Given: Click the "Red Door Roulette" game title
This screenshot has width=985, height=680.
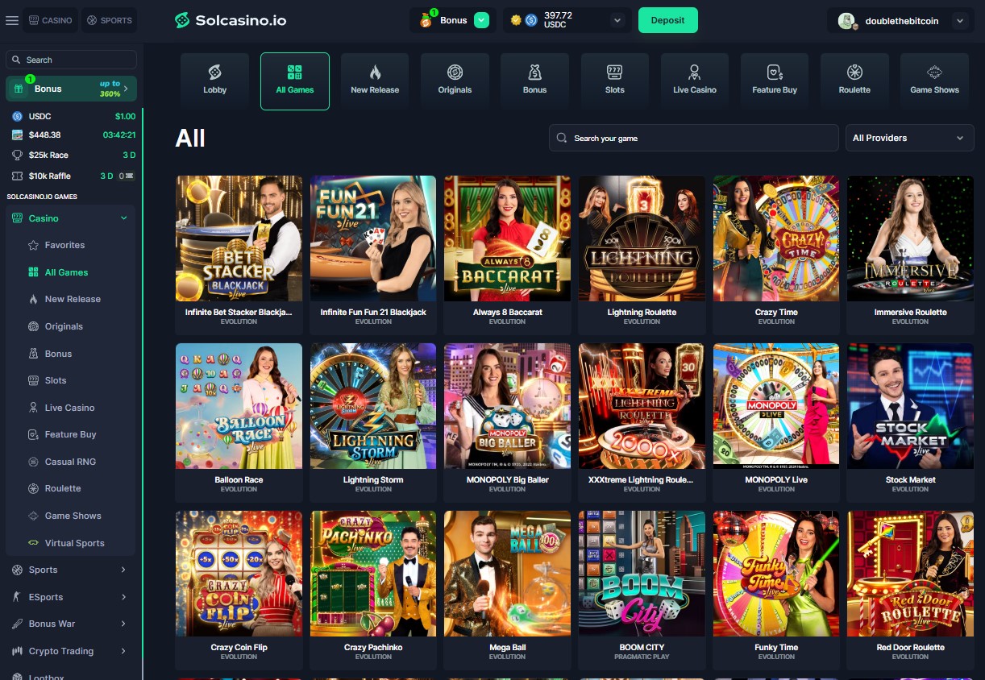Looking at the screenshot, I should (911, 647).
